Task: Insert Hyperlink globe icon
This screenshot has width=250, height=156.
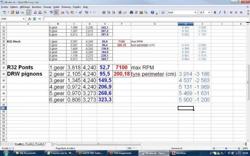Action: click(104, 12)
